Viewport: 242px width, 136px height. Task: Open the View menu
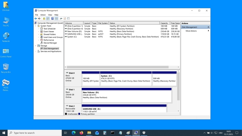coord(50,15)
